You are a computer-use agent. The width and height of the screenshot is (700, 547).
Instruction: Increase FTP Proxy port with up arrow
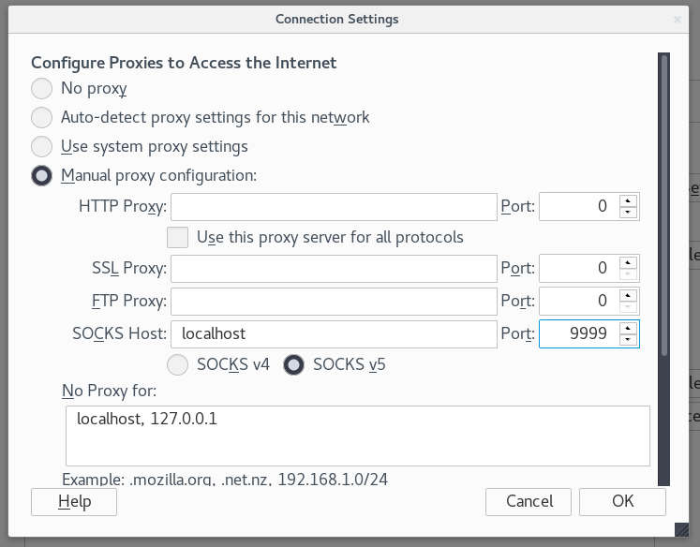628,295
